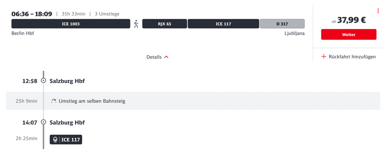Select the ICE 117 segment bar at top
The width and height of the screenshot is (387, 151).
coord(223,24)
